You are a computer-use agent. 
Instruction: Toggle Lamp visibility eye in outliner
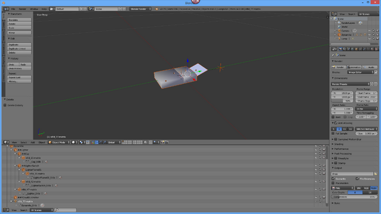(370, 39)
